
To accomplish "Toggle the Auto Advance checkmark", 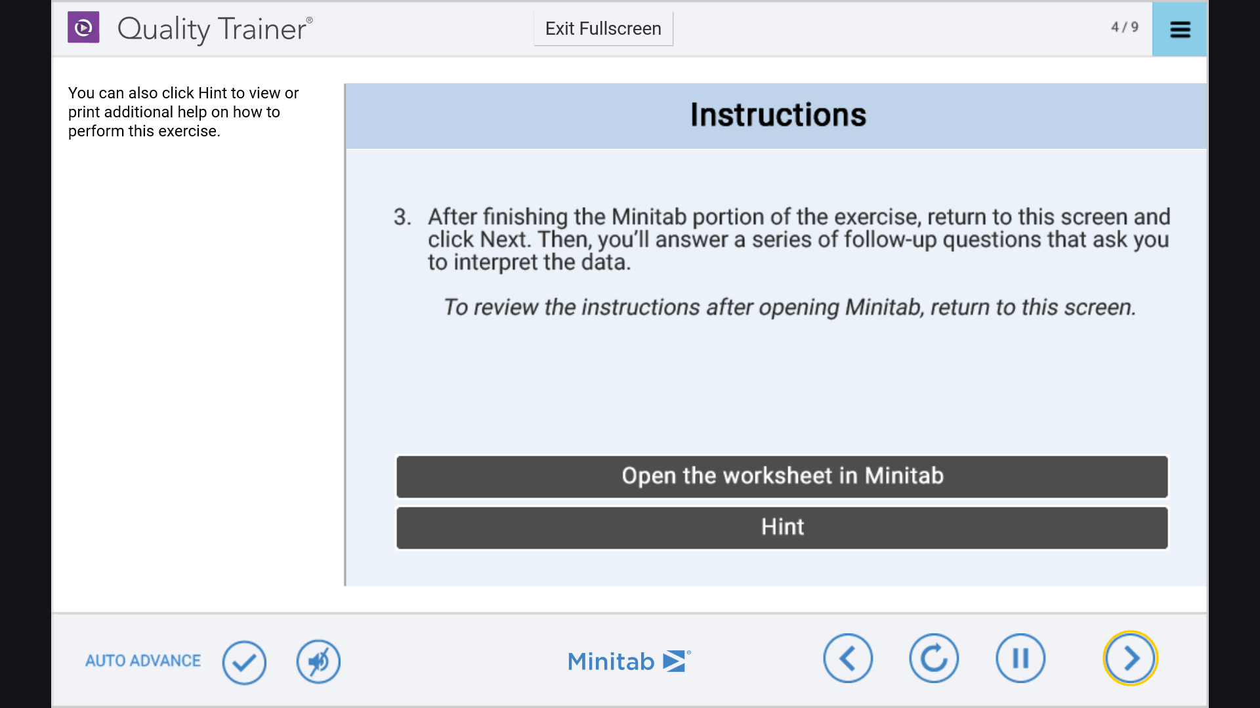I will point(244,662).
